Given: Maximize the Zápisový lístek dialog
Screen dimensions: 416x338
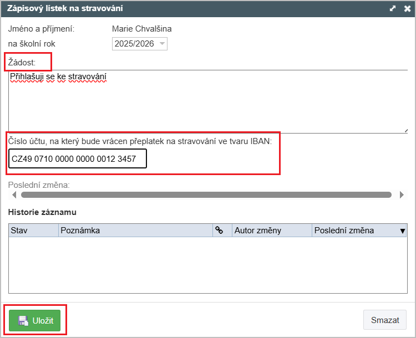Looking at the screenshot, I should pyautogui.click(x=393, y=9).
